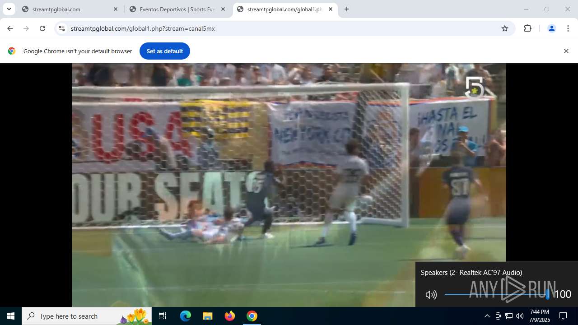View site information icon in address bar
Screen dimensions: 578x325
[62, 28]
